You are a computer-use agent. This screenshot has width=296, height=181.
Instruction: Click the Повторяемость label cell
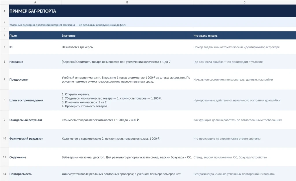tap(35, 174)
